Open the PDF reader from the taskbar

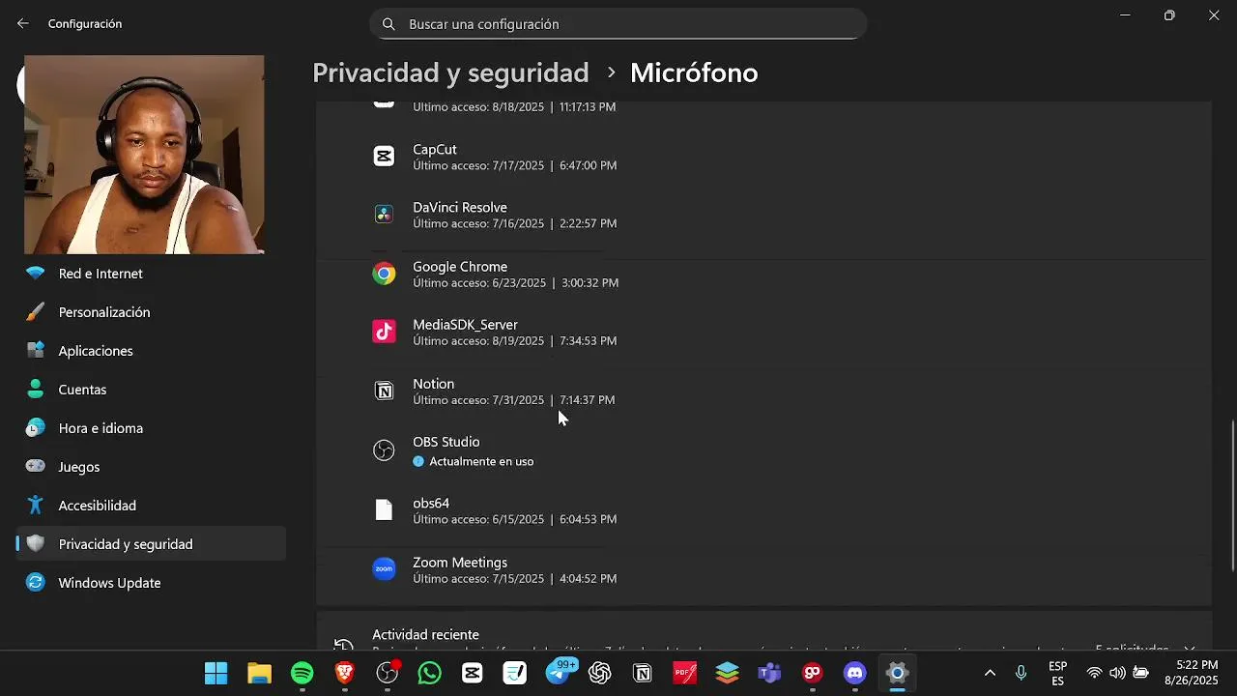coord(684,673)
